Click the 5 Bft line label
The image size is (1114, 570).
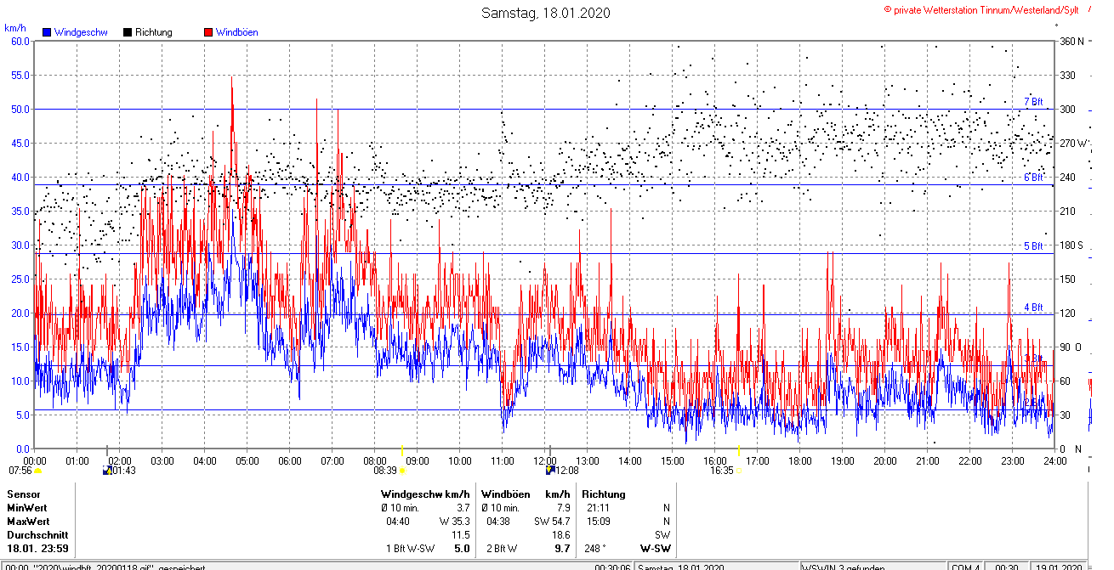coord(1032,246)
